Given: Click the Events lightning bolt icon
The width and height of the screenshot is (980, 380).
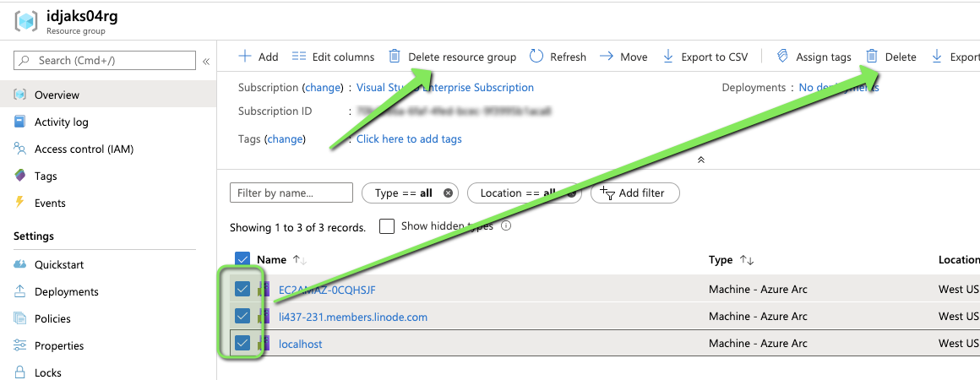Looking at the screenshot, I should click(x=20, y=202).
